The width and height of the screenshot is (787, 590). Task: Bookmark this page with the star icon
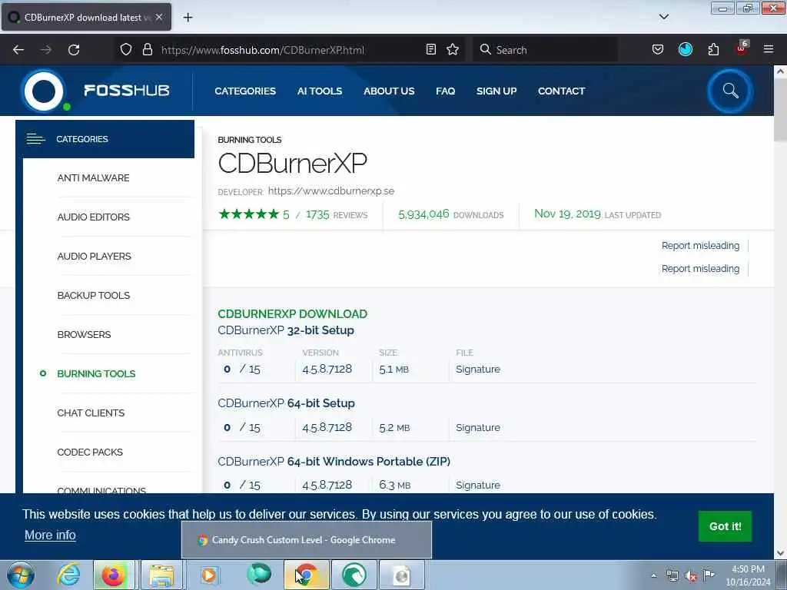453,49
